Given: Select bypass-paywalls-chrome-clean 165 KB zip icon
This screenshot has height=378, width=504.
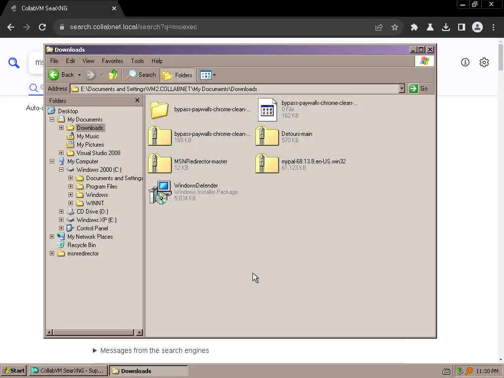Looking at the screenshot, I should [160, 136].
